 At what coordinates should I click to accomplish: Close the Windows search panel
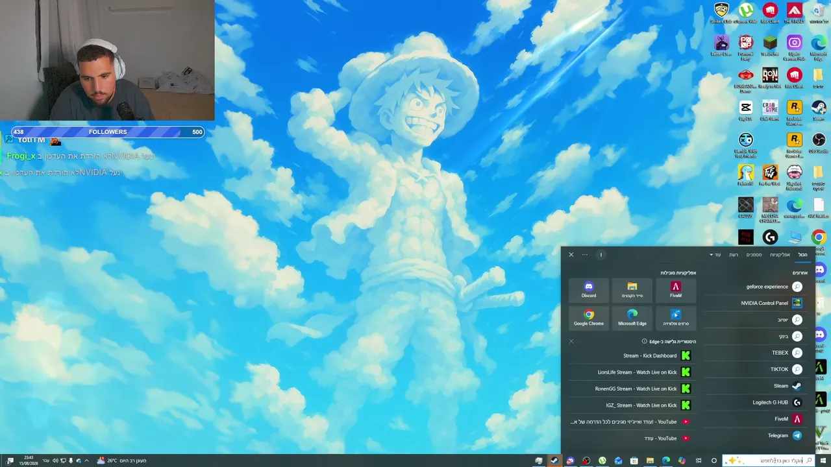(571, 255)
